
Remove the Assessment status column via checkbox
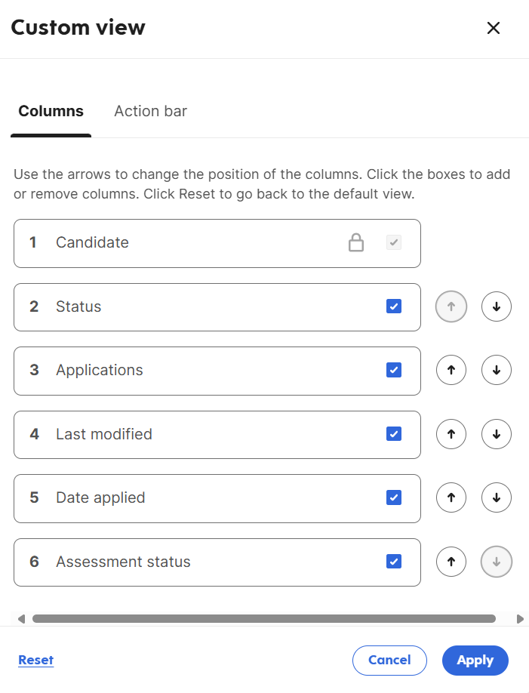pos(394,562)
